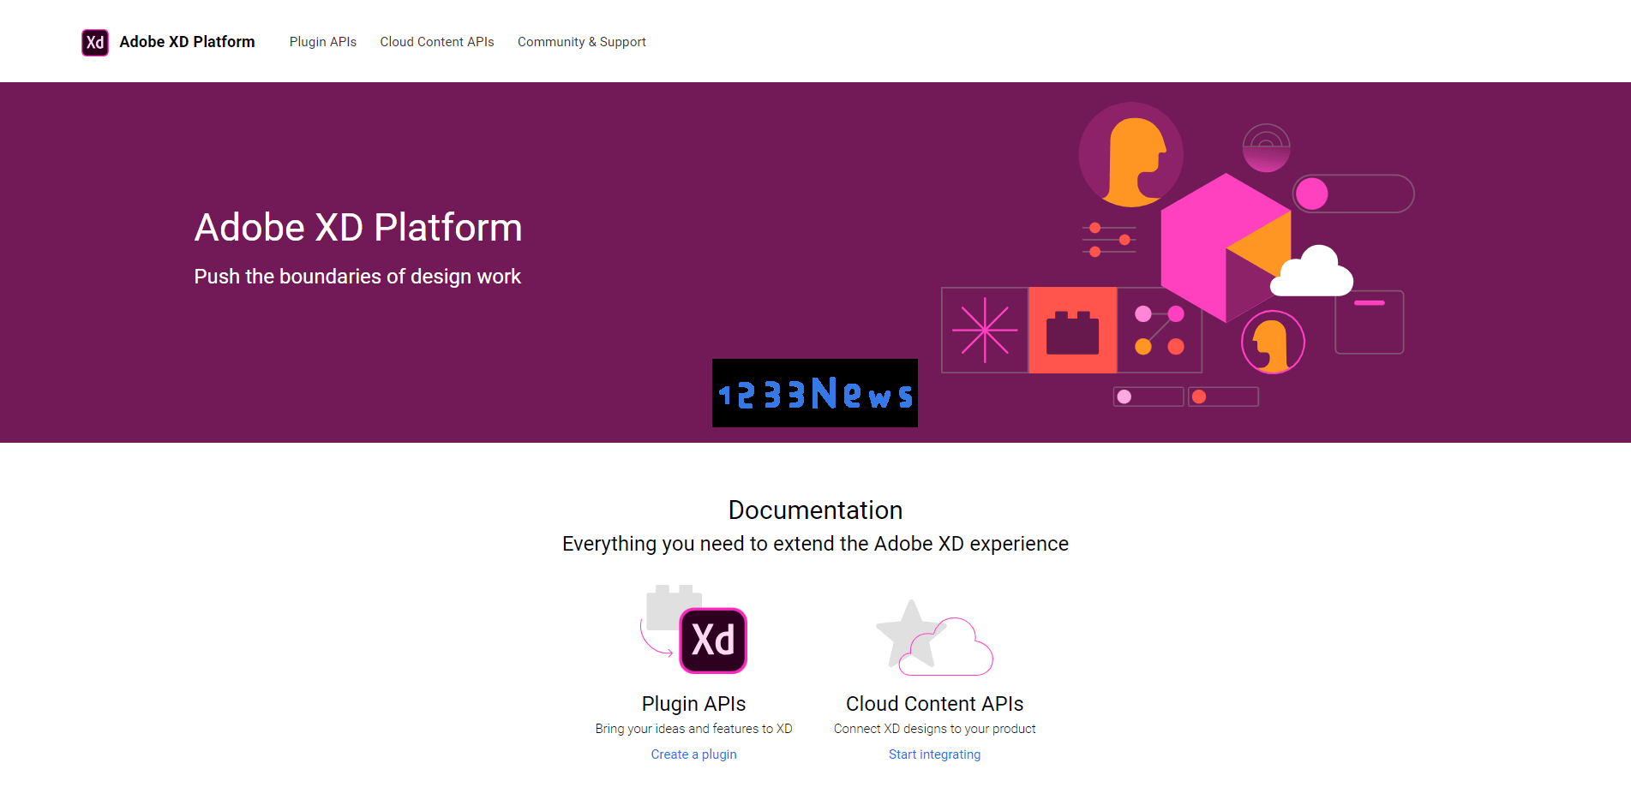Follow the Start integrating link

pyautogui.click(x=934, y=754)
